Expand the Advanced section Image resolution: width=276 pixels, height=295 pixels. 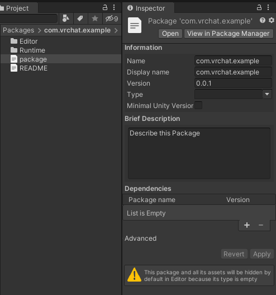(140, 238)
